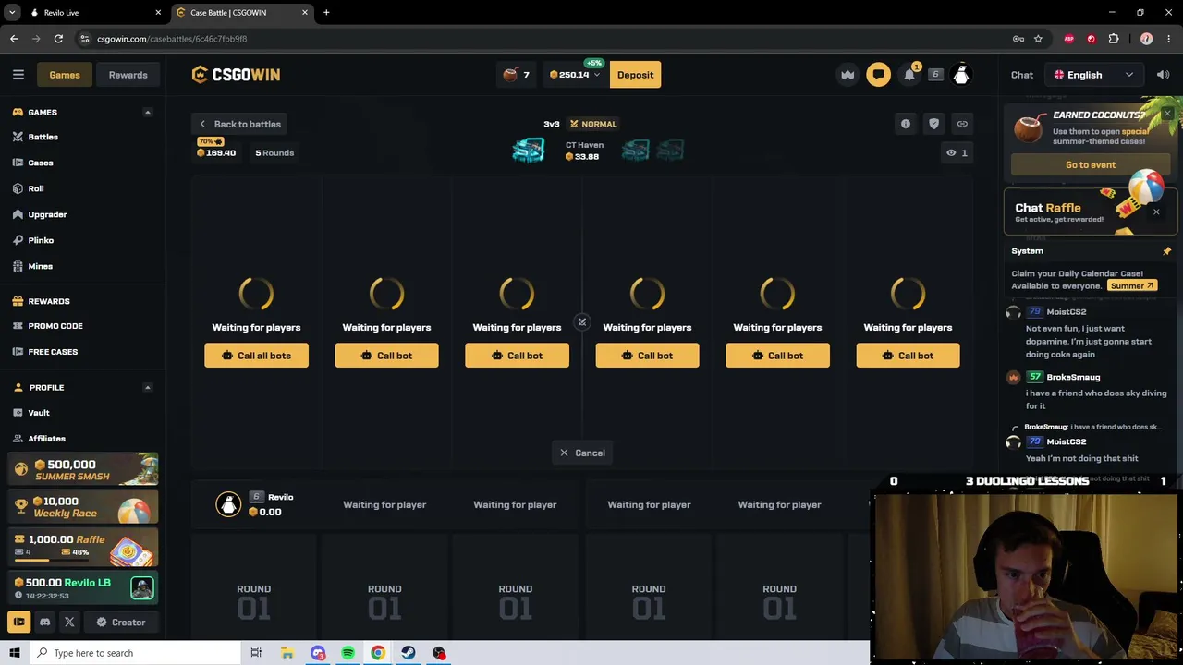Click the CSGOWIN logo
The height and width of the screenshot is (665, 1183).
tap(236, 75)
